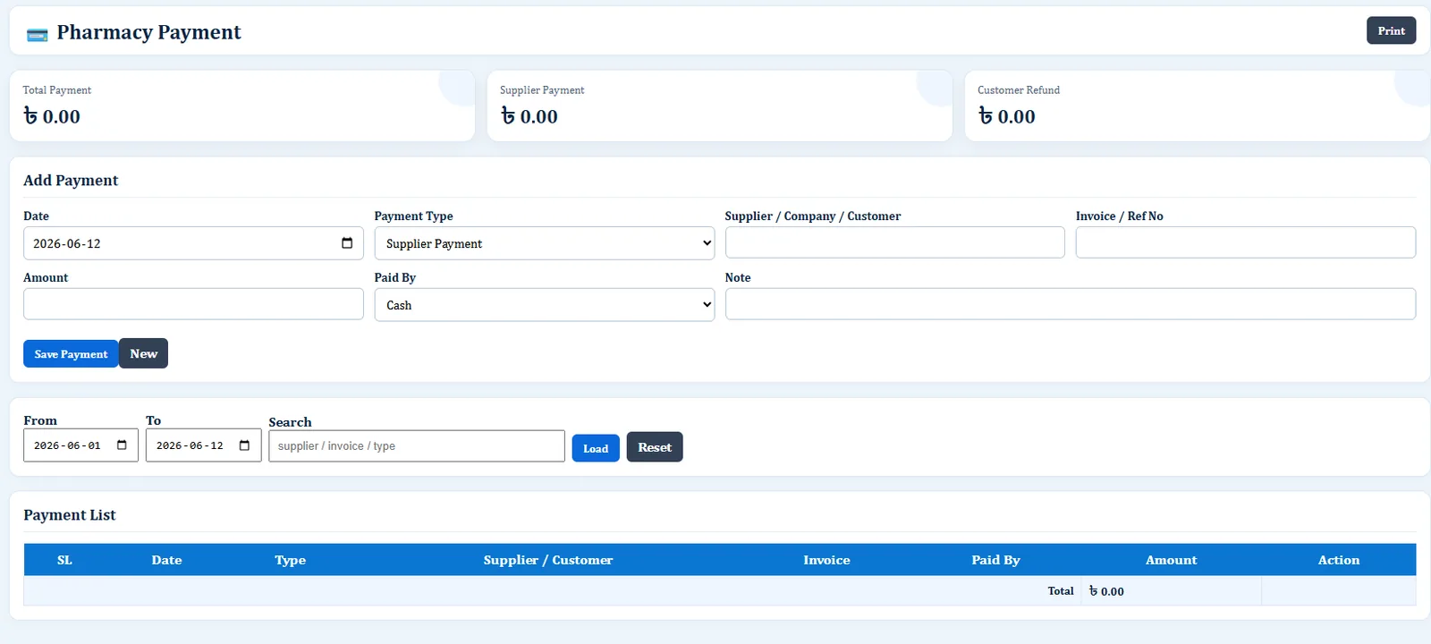Focus the Supplier / Company / Customer field
The width and height of the screenshot is (1431, 644).
(894, 242)
